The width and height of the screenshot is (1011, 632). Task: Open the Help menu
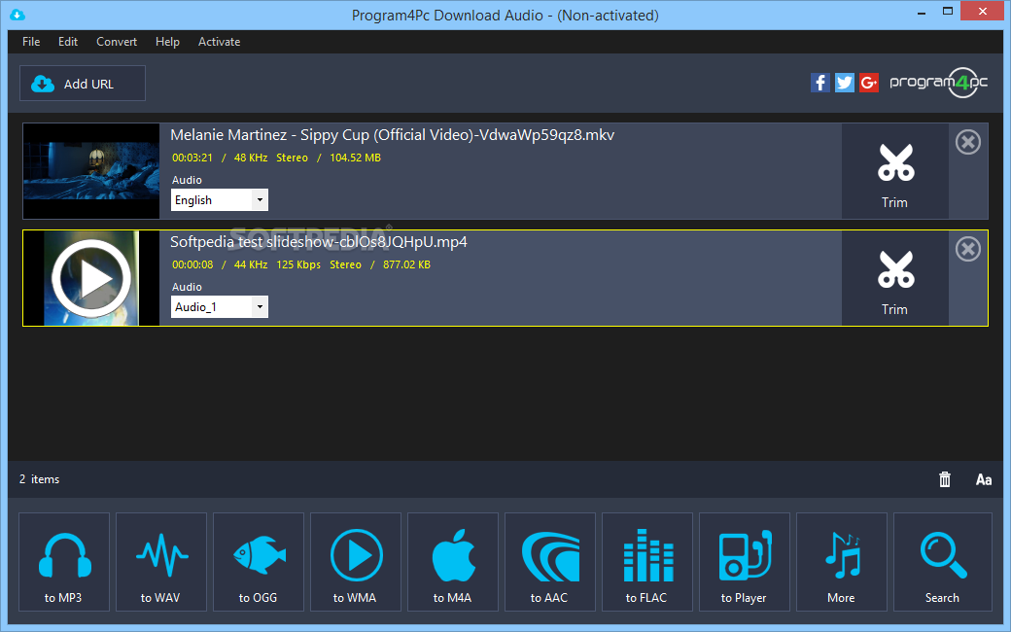[167, 42]
